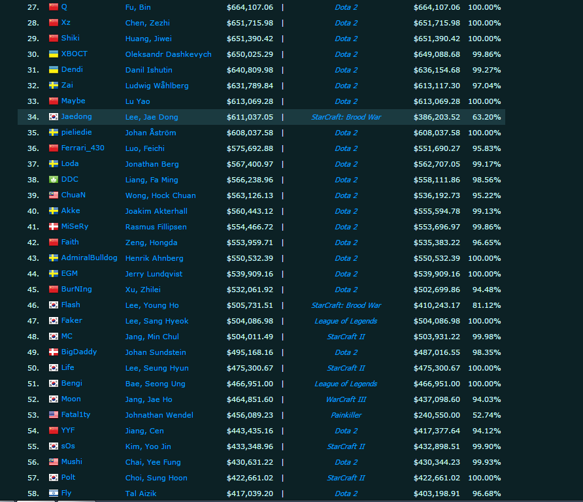This screenshot has width=583, height=502.
Task: Click the Ukraine flag beside Dendi
Action: click(x=54, y=70)
